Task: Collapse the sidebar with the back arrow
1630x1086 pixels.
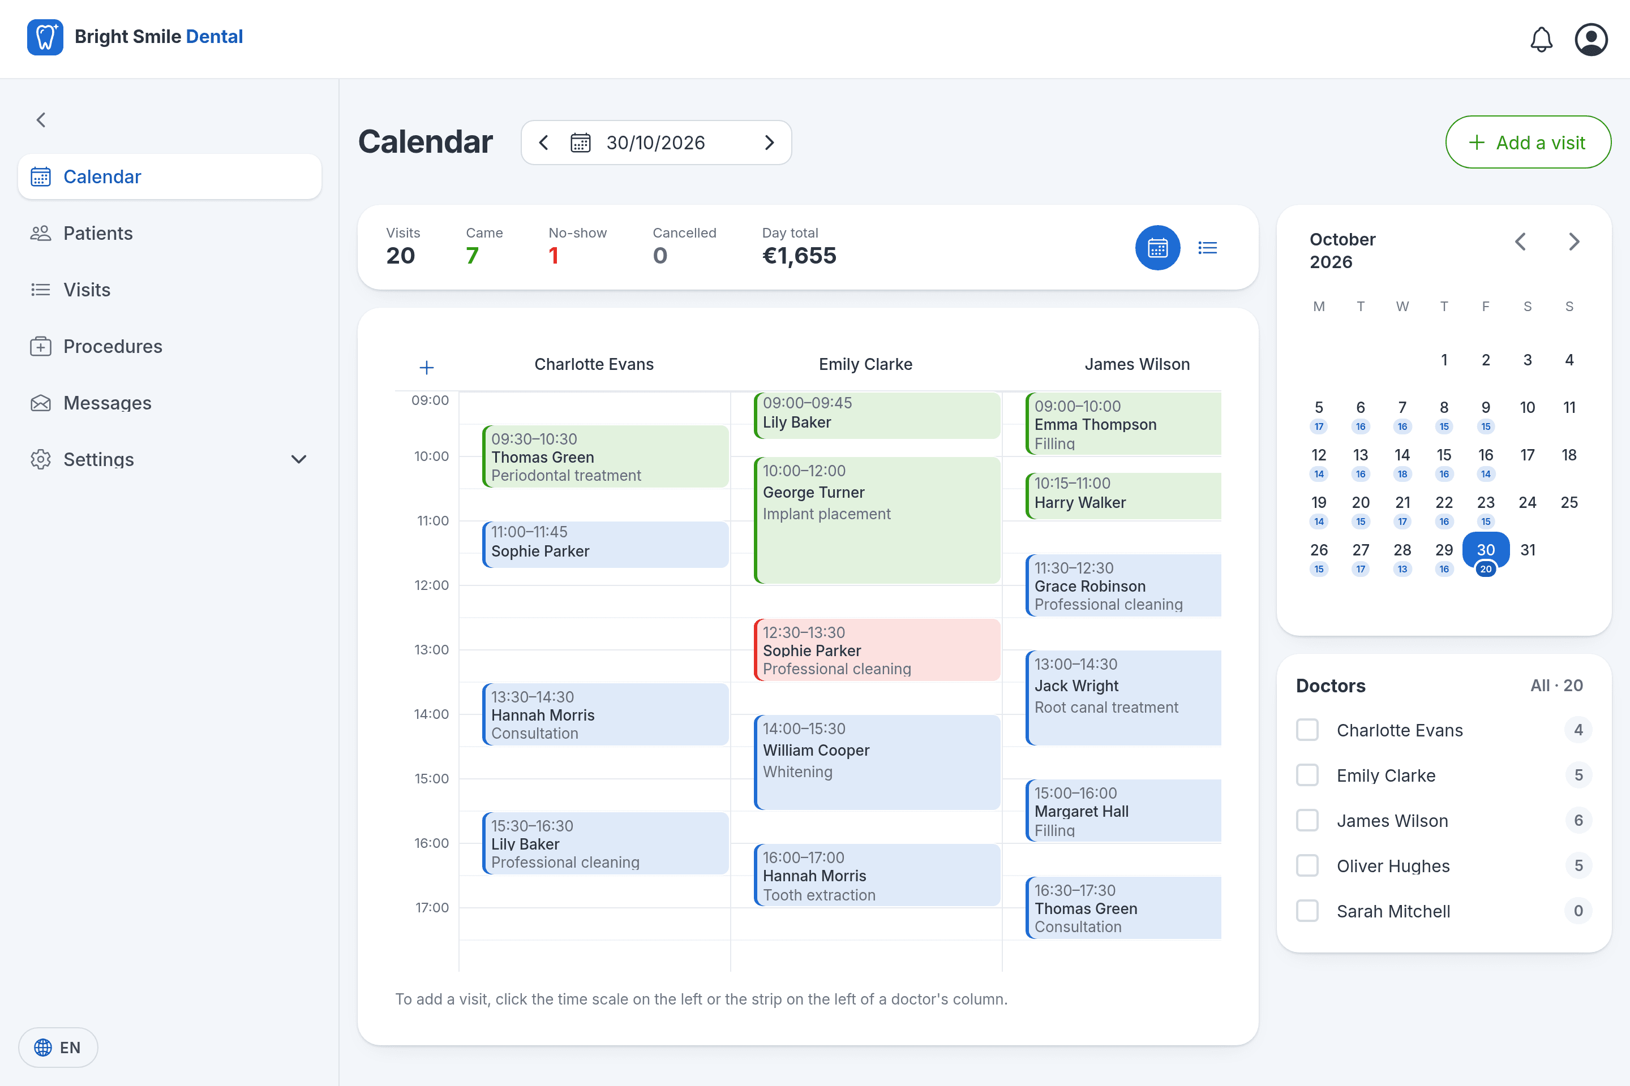Action: [41, 120]
